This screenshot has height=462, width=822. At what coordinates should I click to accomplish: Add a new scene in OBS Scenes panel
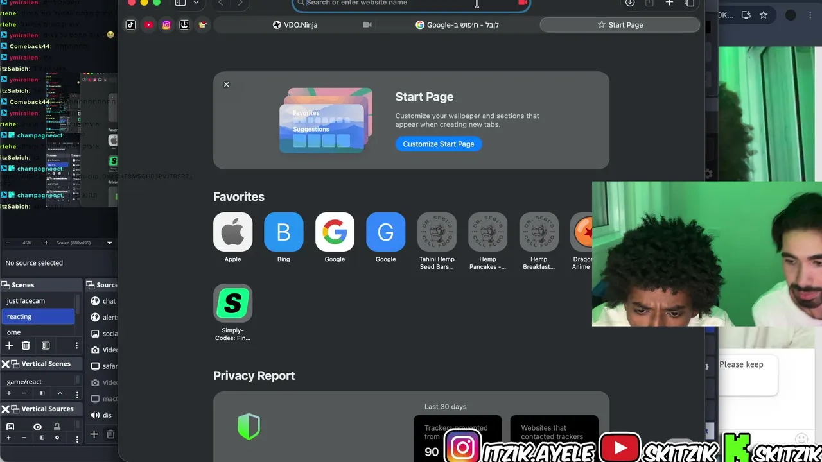9,346
